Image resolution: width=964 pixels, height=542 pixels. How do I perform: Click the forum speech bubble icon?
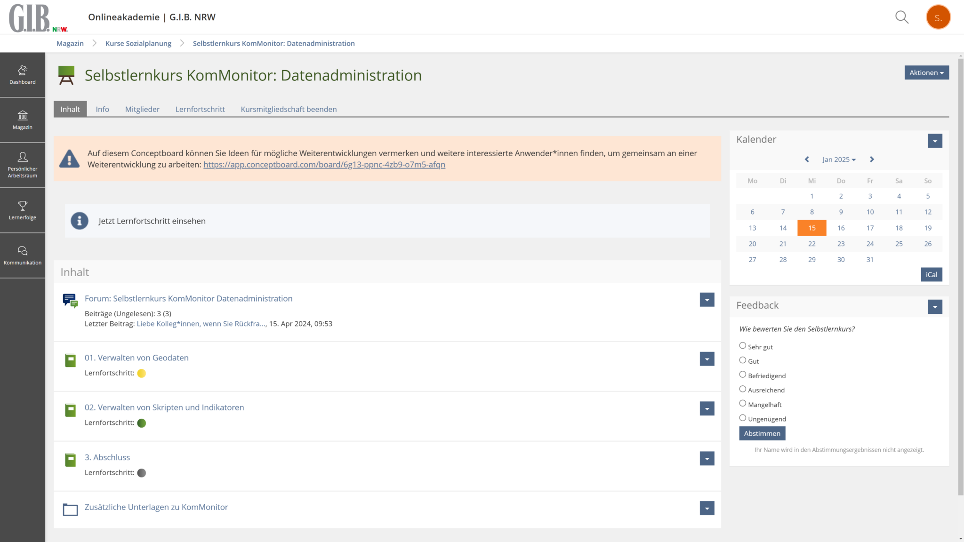(70, 301)
